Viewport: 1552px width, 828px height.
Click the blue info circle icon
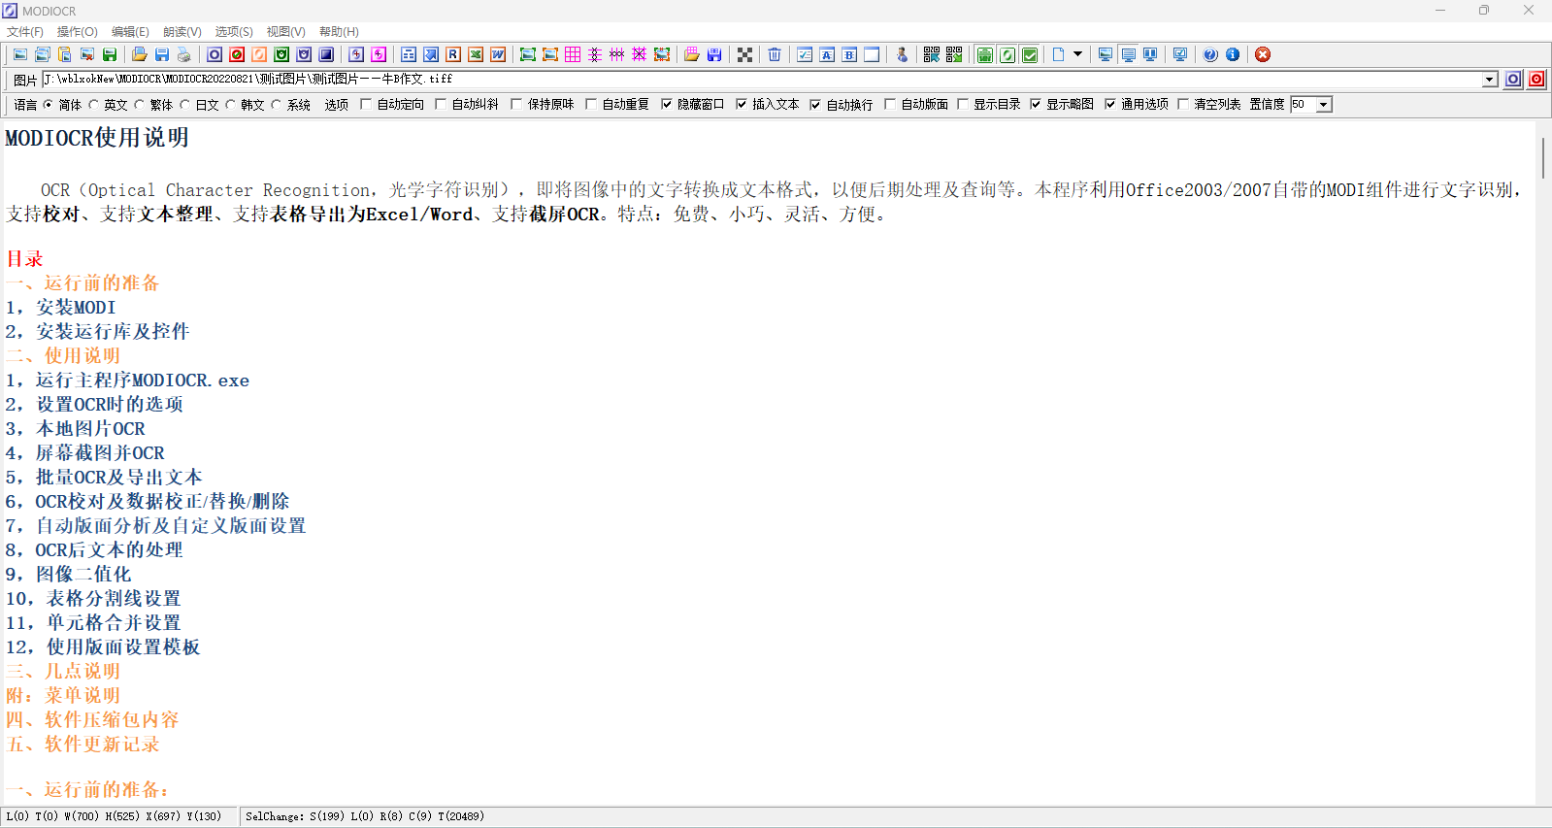(x=1233, y=54)
